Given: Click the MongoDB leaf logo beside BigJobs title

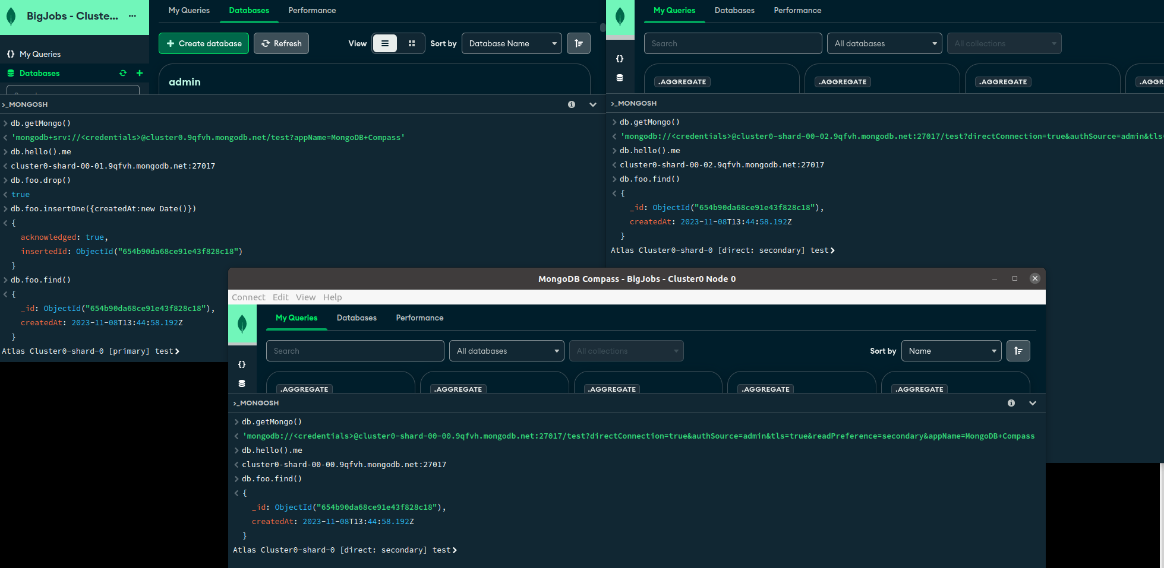Looking at the screenshot, I should tap(11, 17).
